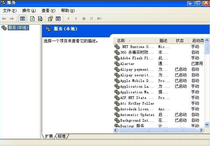The image size is (210, 146).
Task: Sort by the 描述 column header
Action: click(x=164, y=41)
